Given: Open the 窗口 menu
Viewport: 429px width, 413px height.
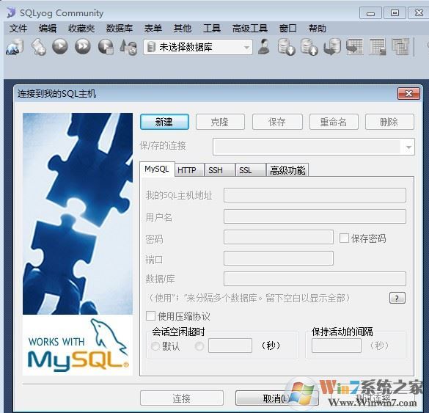Looking at the screenshot, I should coord(287,29).
